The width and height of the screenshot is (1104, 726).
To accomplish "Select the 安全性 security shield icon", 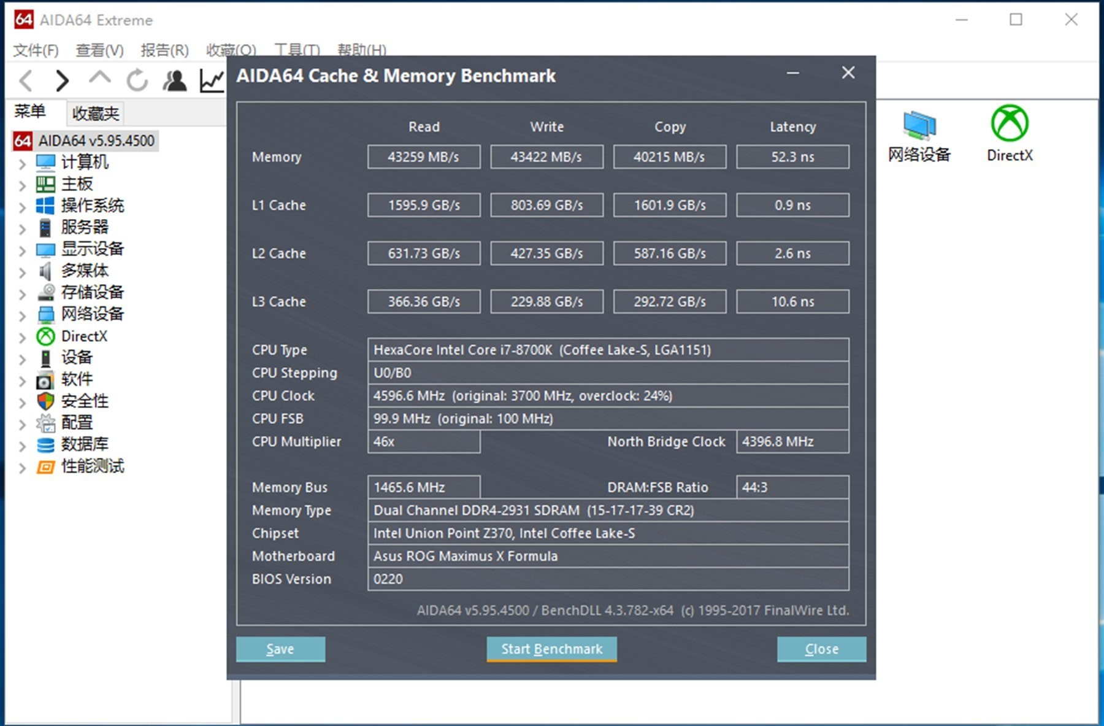I will [x=45, y=401].
